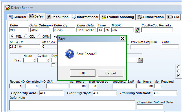Open the Informational tab
This screenshot has height=112, width=182.
[85, 17]
